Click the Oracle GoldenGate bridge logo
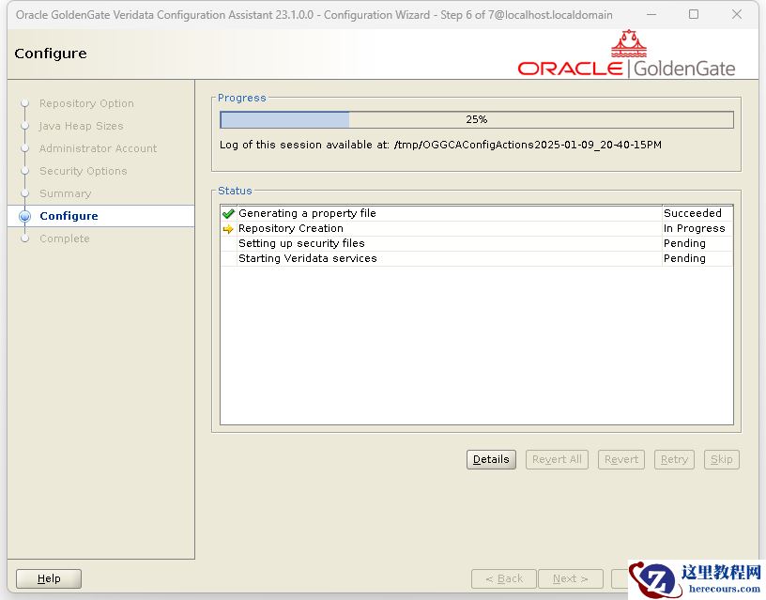766x600 pixels. tap(628, 44)
